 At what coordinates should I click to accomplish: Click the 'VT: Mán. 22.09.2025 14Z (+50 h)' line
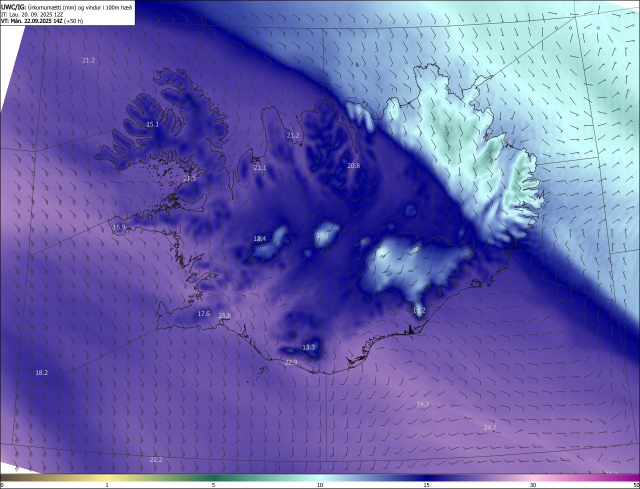coord(42,21)
